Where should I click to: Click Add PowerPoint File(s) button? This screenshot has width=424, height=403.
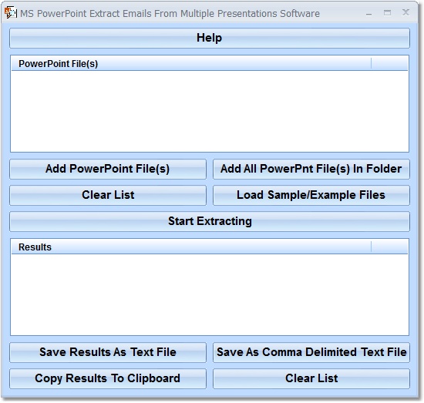(x=108, y=169)
